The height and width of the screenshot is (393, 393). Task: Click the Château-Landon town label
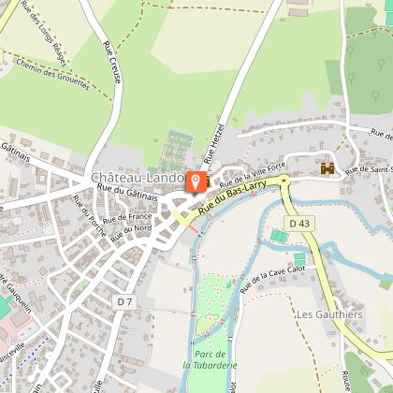pyautogui.click(x=138, y=178)
